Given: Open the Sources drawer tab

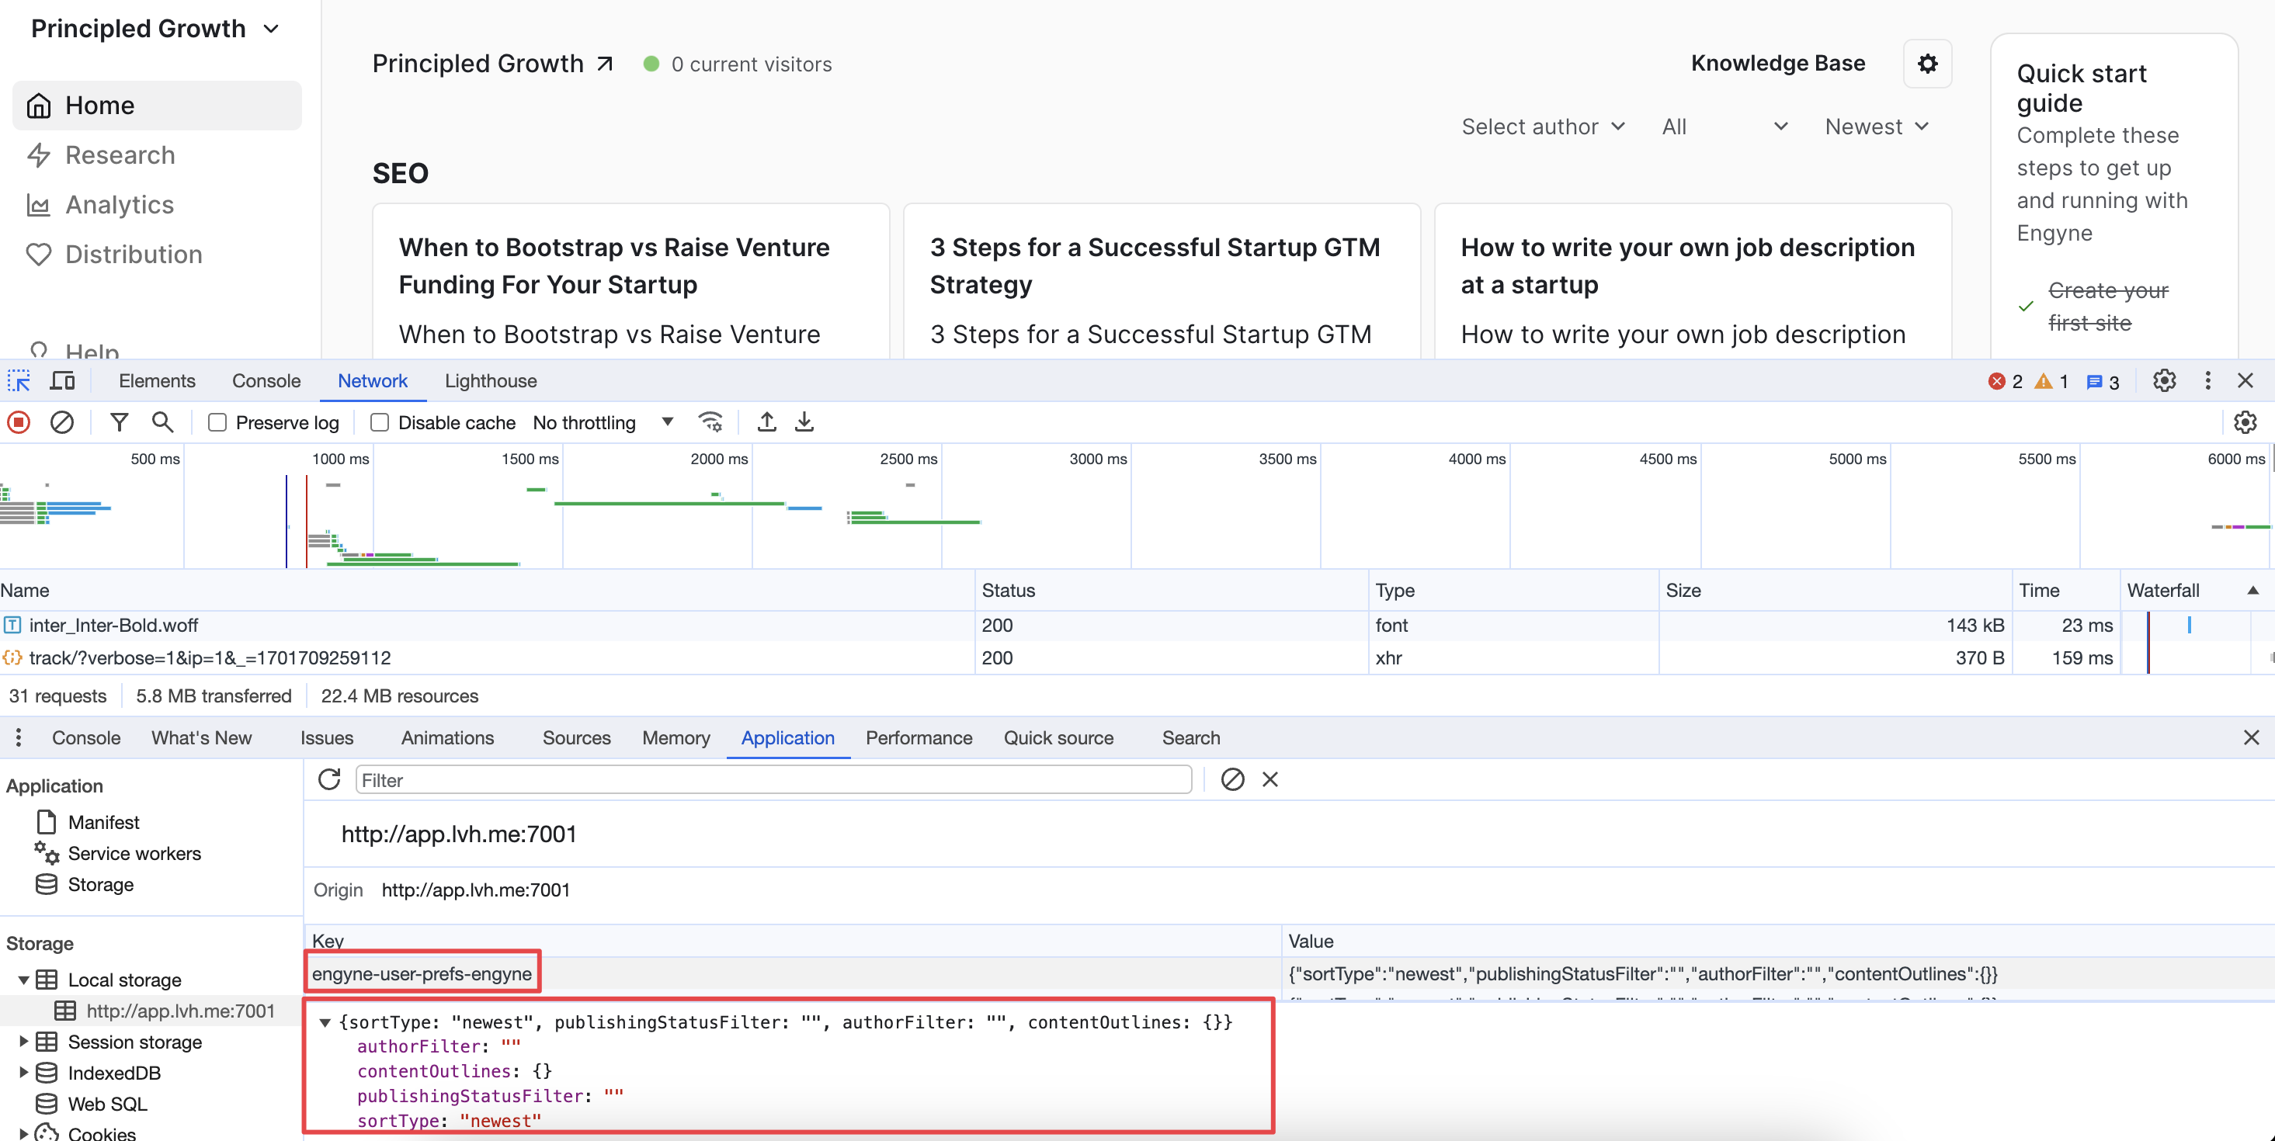Looking at the screenshot, I should click(576, 737).
